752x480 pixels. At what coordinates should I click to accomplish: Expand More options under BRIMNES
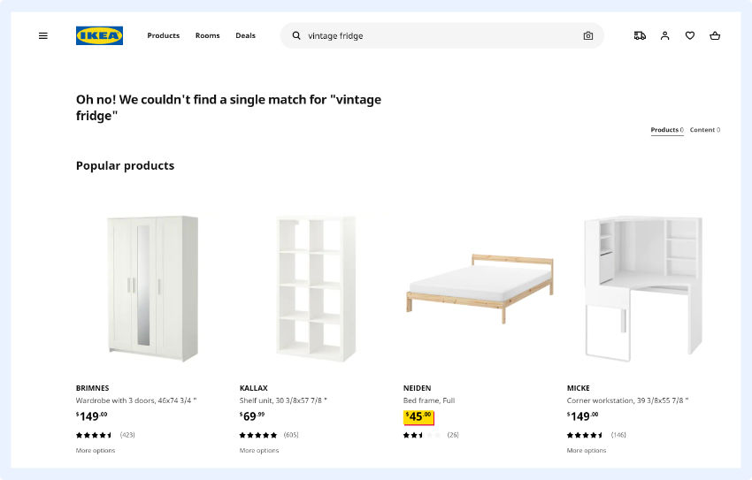[96, 451]
